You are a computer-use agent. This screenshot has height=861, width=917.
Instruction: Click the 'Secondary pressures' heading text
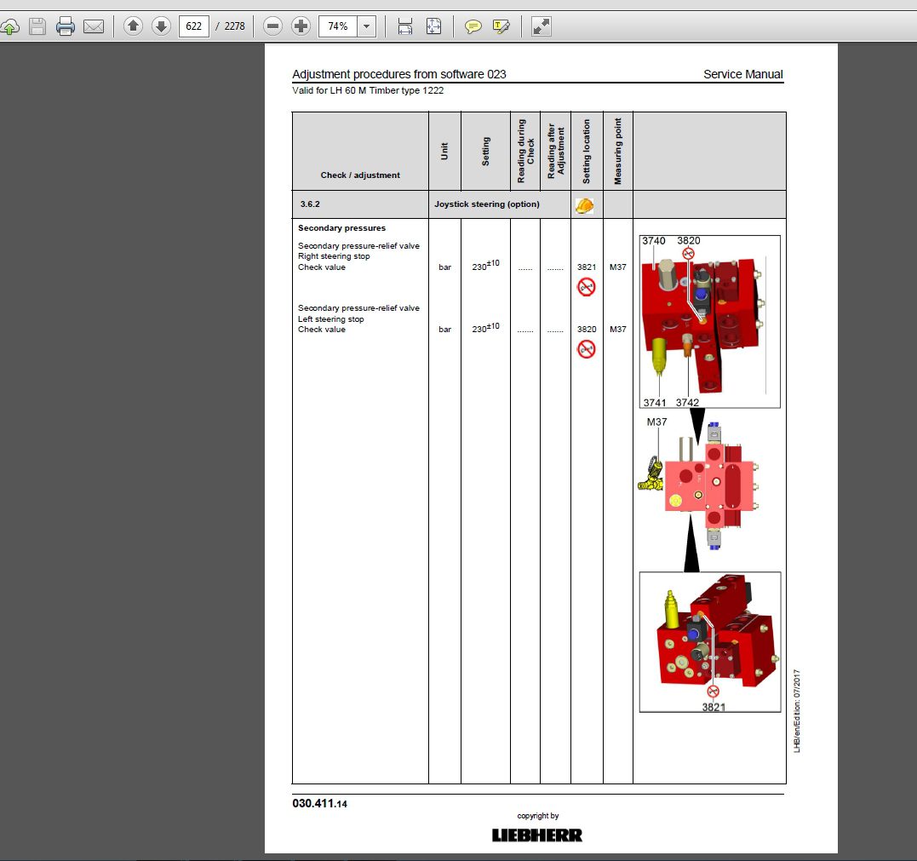tap(341, 228)
